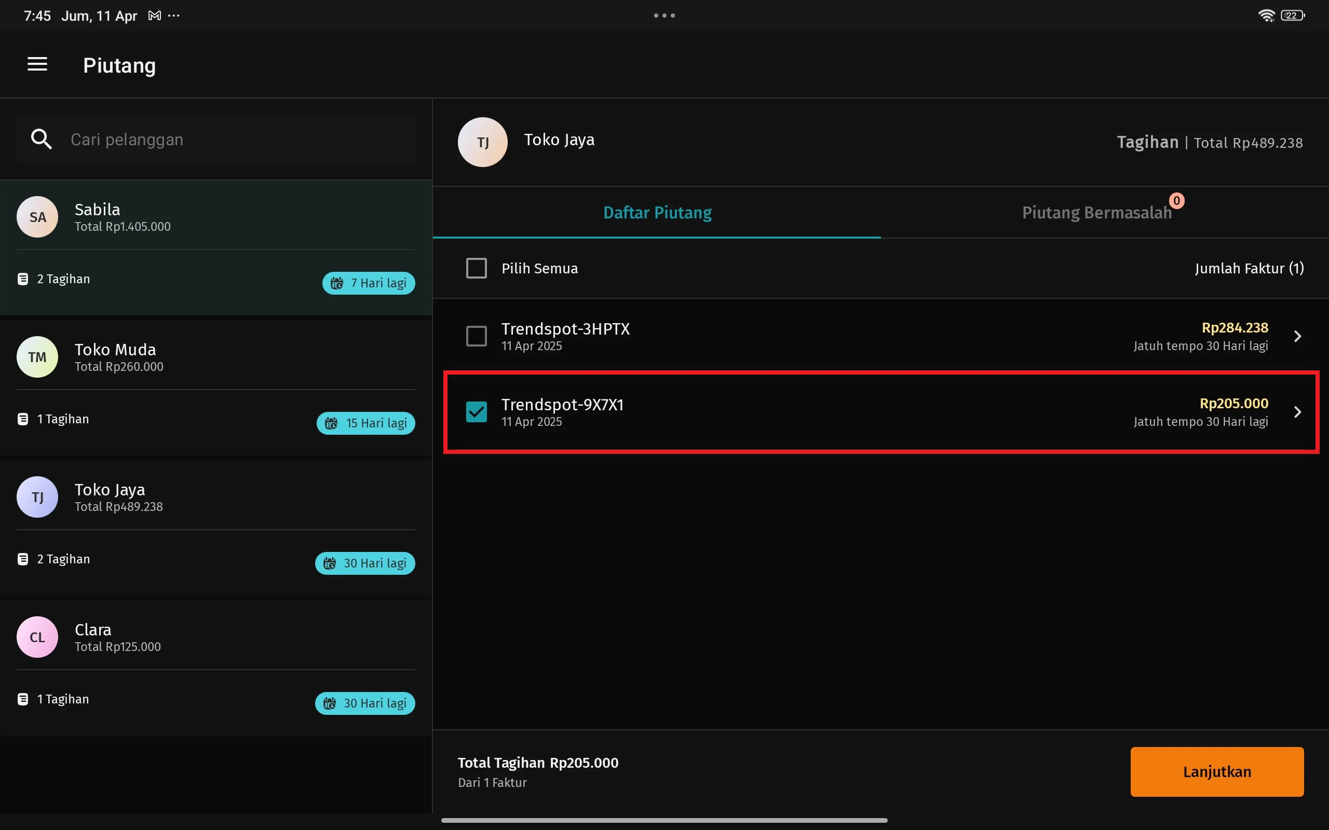Screen dimensions: 1329x830
Task: Open the Trendspot-9X7X1 details chevron
Action: click(1298, 412)
